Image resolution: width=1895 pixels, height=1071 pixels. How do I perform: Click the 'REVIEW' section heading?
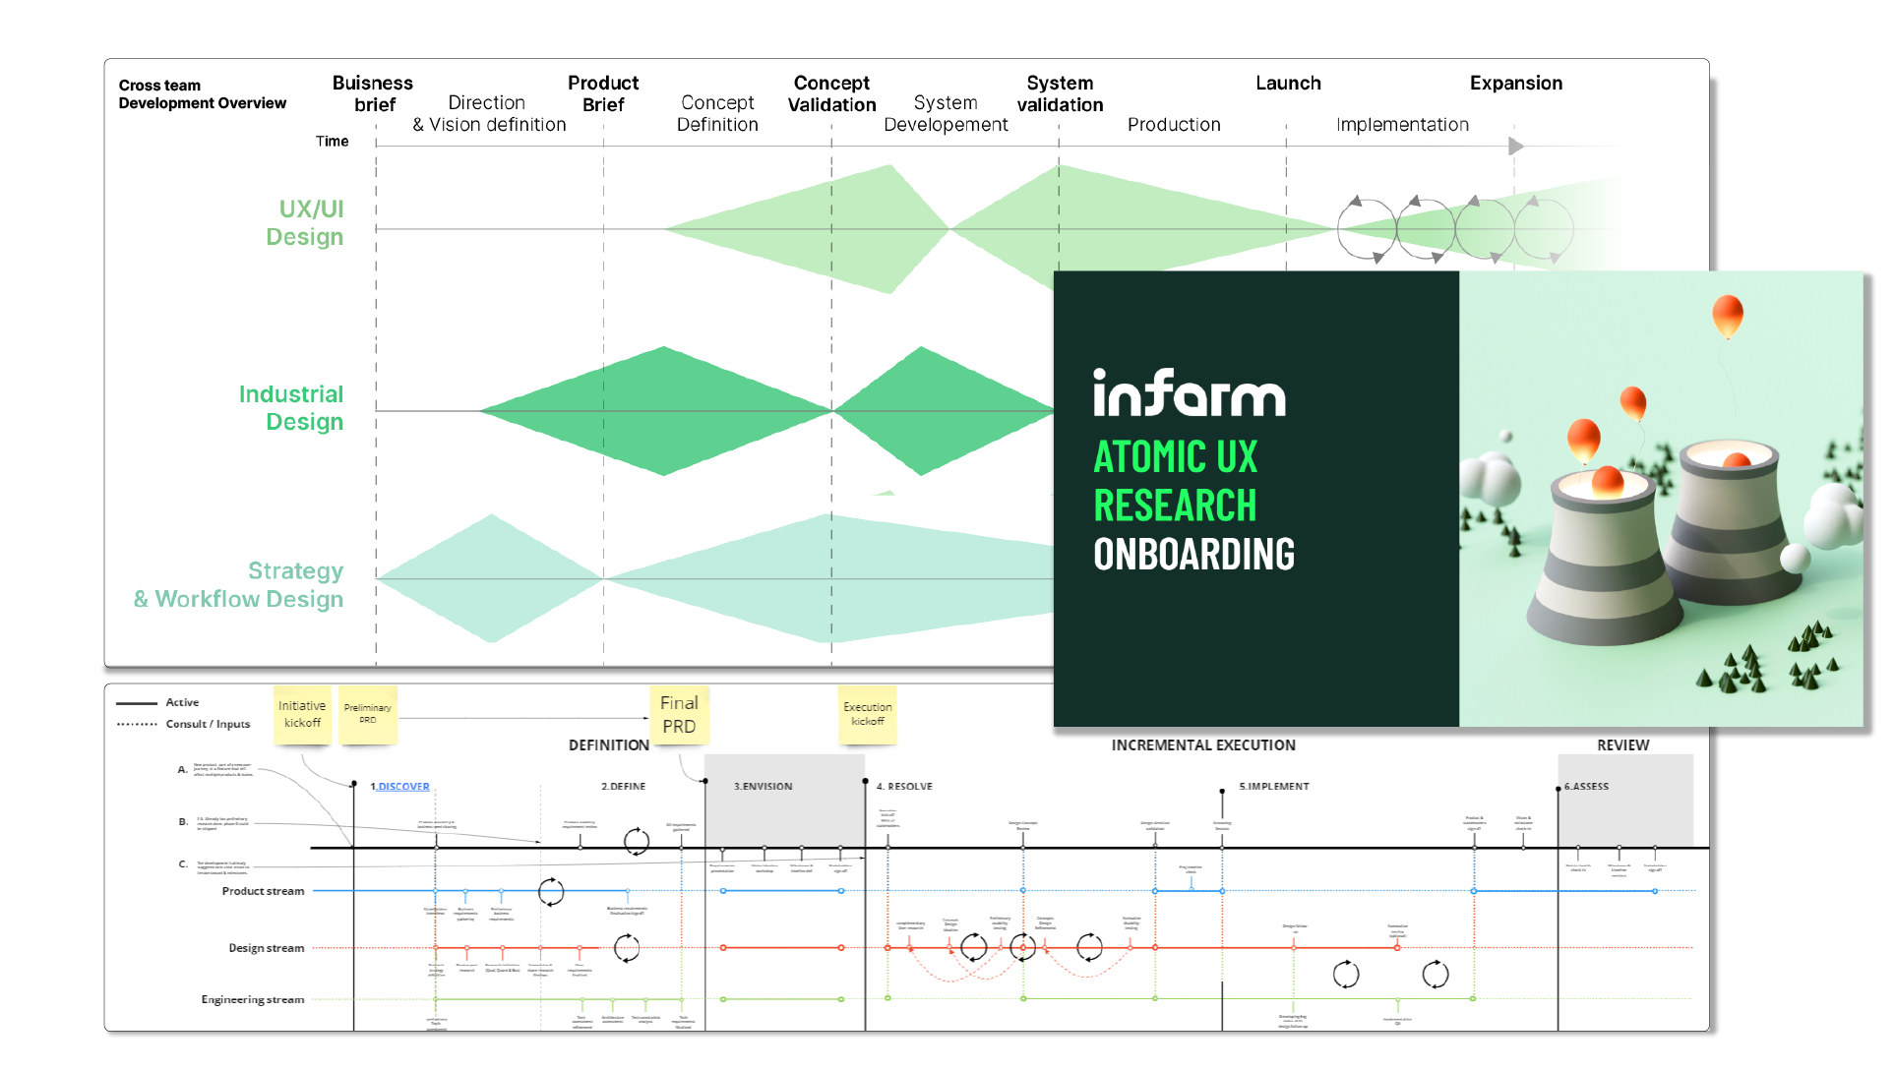1622,745
